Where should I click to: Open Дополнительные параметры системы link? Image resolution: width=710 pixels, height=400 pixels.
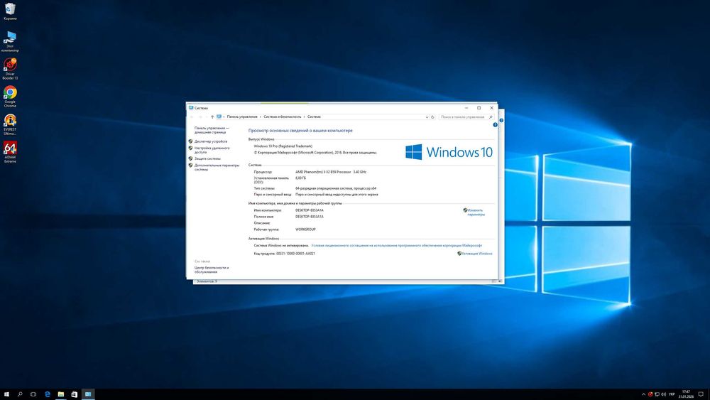click(217, 167)
